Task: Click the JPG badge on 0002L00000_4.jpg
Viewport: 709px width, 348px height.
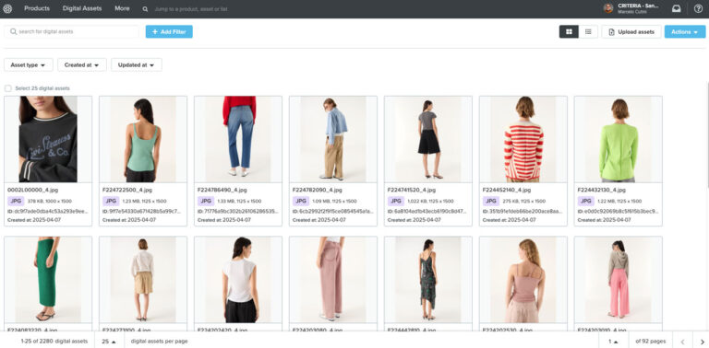Action: pos(16,201)
